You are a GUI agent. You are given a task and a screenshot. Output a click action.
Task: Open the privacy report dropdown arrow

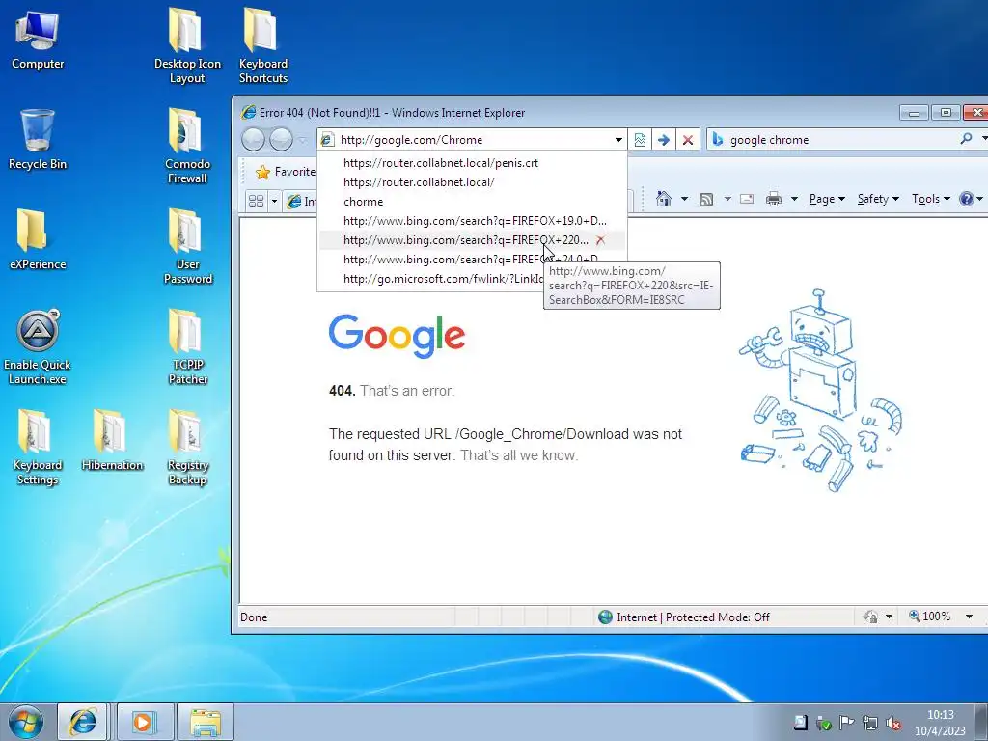coord(889,617)
